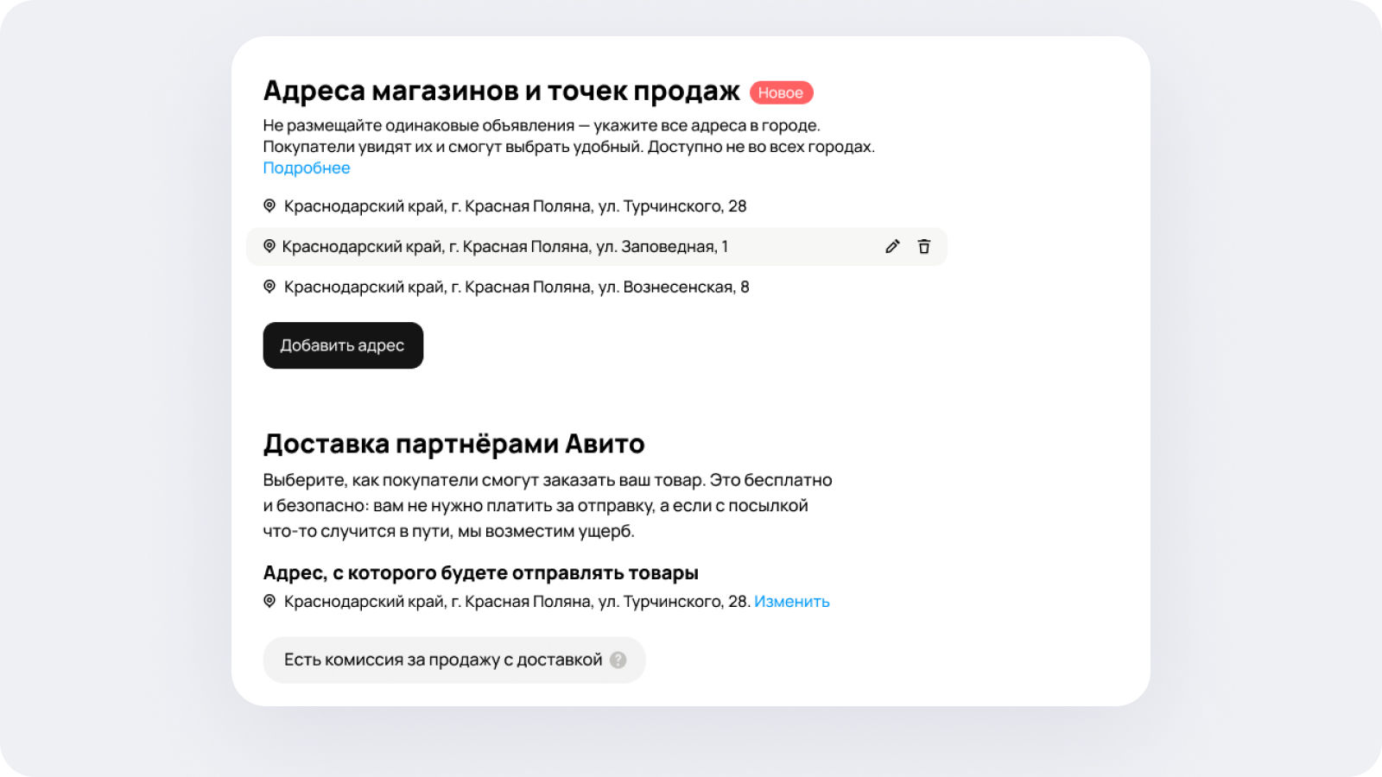Select the address ул. Турчинского, 28 in store list

coord(515,206)
